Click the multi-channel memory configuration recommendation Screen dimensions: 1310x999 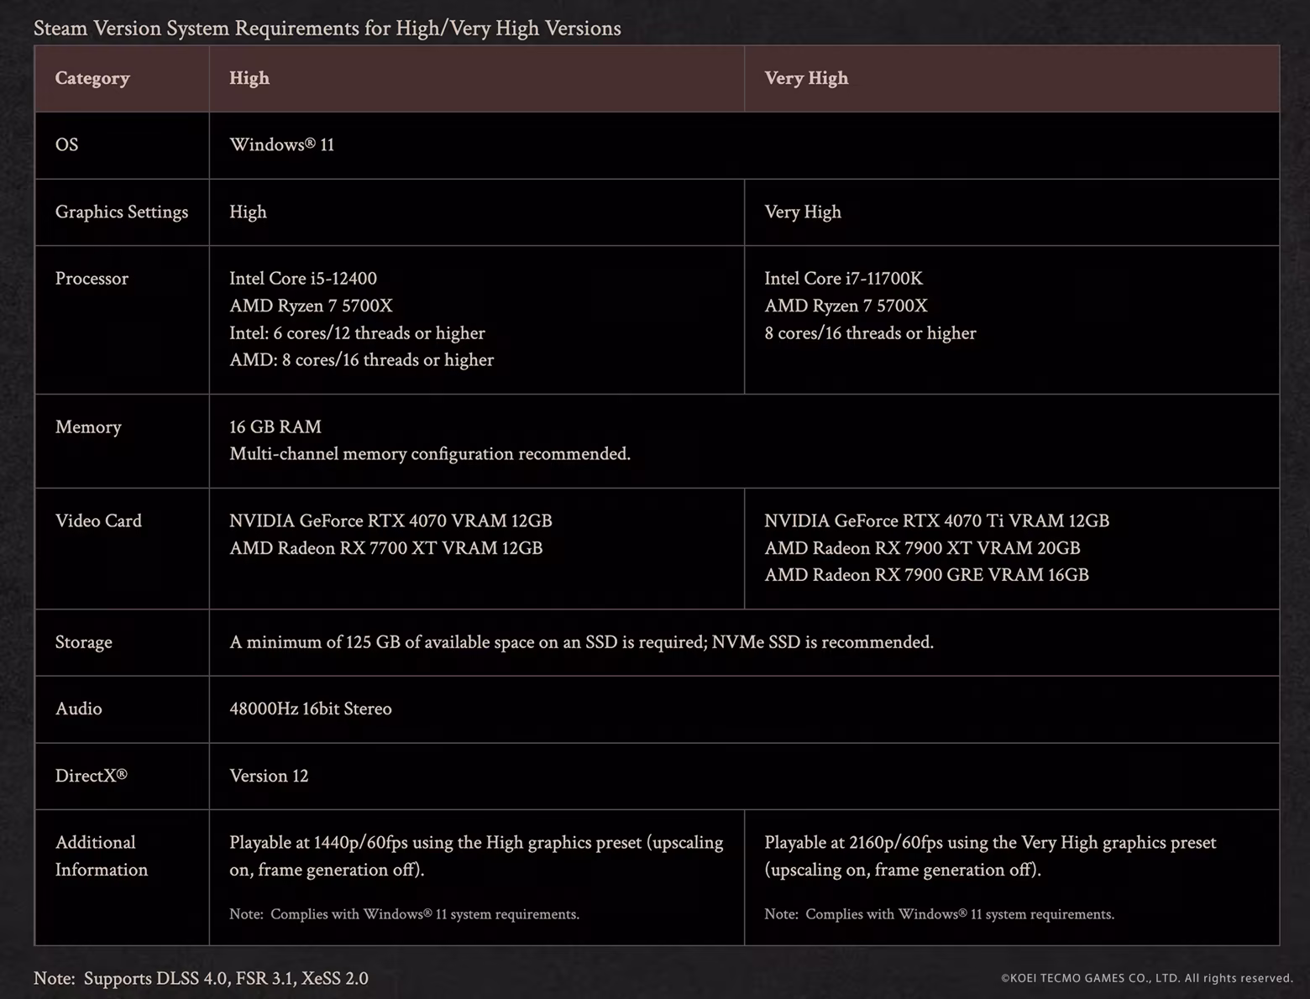pyautogui.click(x=429, y=454)
